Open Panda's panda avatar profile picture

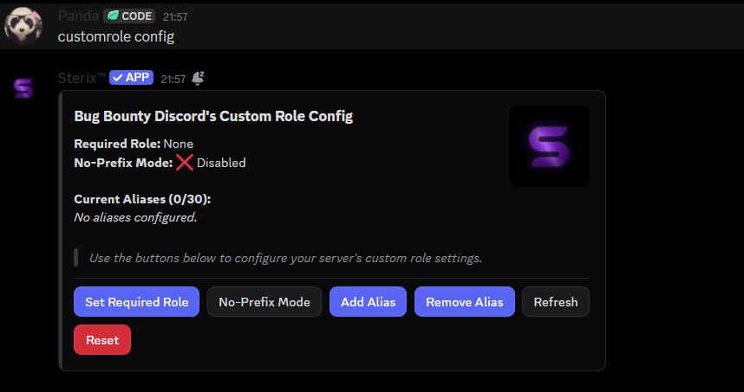(23, 26)
